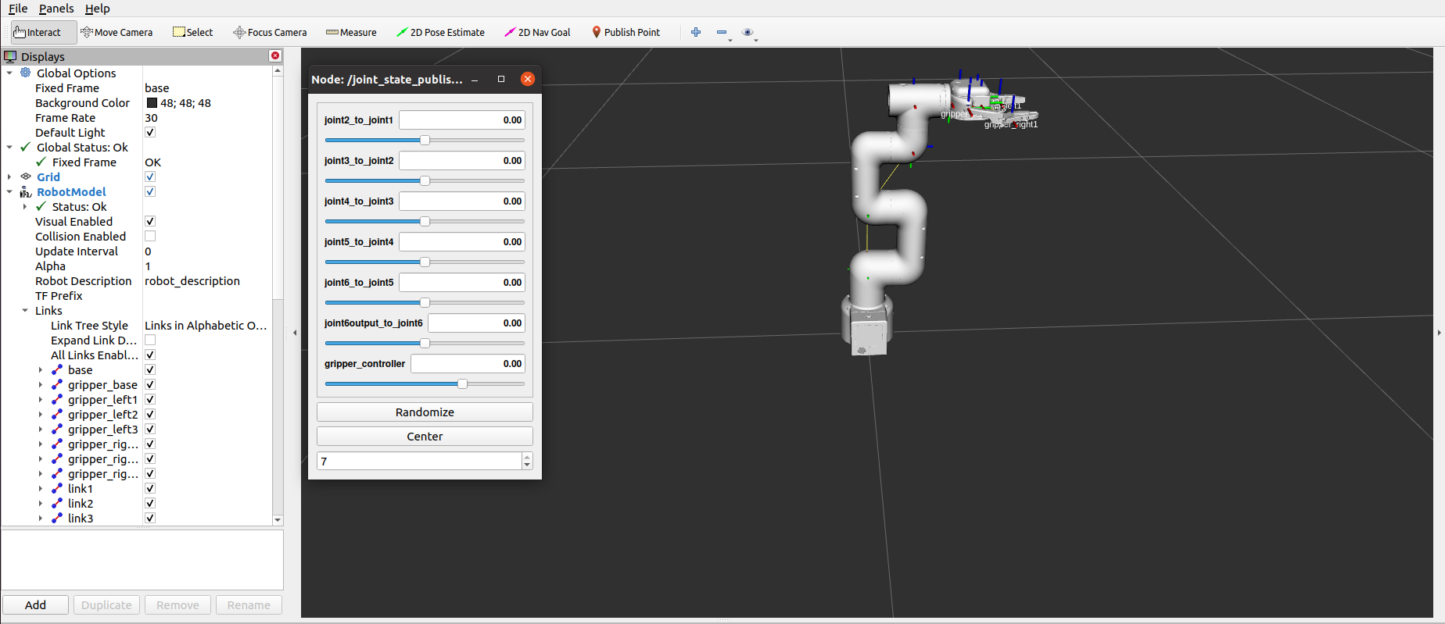This screenshot has height=624, width=1445.
Task: Close the Displays panel with the red X
Action: (x=274, y=55)
